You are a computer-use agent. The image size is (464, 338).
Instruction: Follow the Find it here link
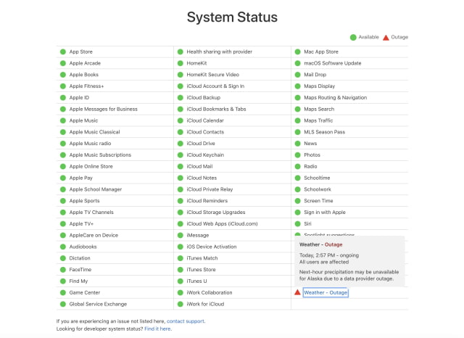[x=157, y=329]
